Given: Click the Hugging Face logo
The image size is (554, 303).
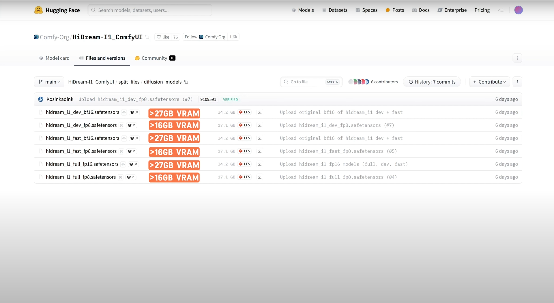Looking at the screenshot, I should click(57, 10).
